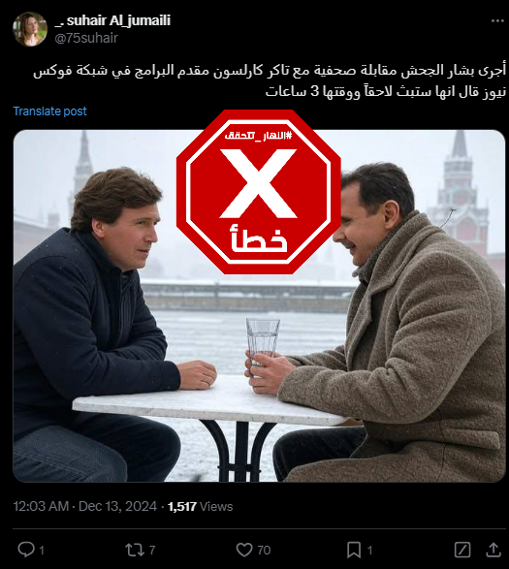The width and height of the screenshot is (509, 569).
Task: Click the display name suhair Al_jumaili
Action: point(112,20)
